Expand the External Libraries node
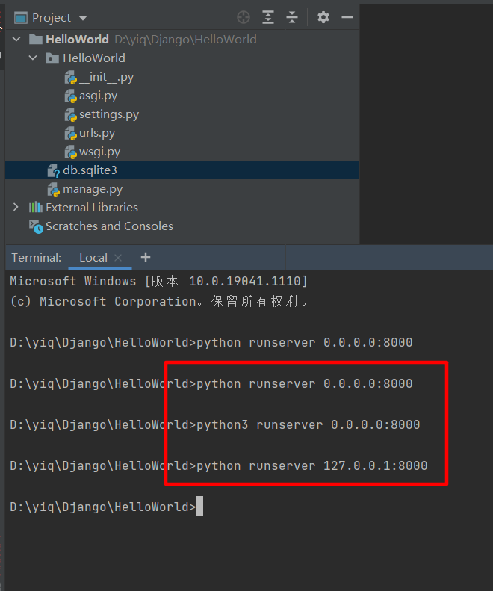The width and height of the screenshot is (493, 591). [16, 207]
